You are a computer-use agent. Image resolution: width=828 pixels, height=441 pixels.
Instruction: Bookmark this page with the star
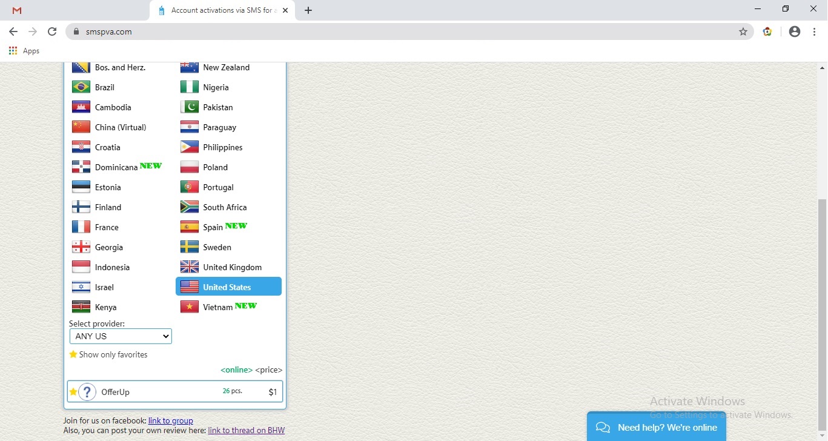point(743,31)
